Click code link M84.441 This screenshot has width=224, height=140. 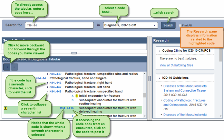(55, 83)
